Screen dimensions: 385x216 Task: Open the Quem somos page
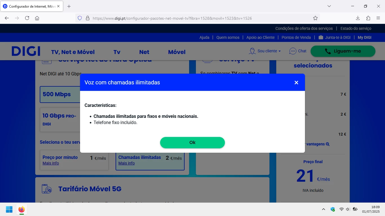click(228, 37)
